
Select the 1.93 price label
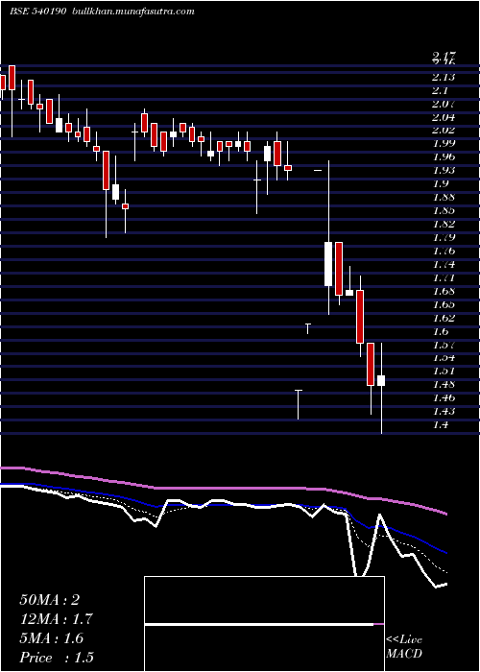444,170
